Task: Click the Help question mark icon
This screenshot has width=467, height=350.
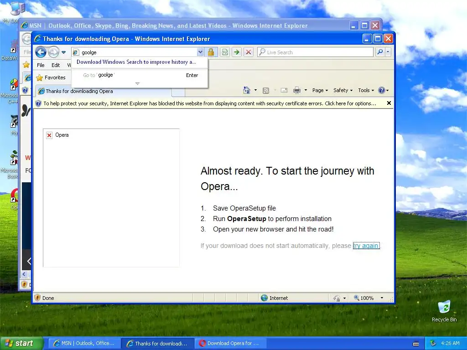Action: coord(382,90)
